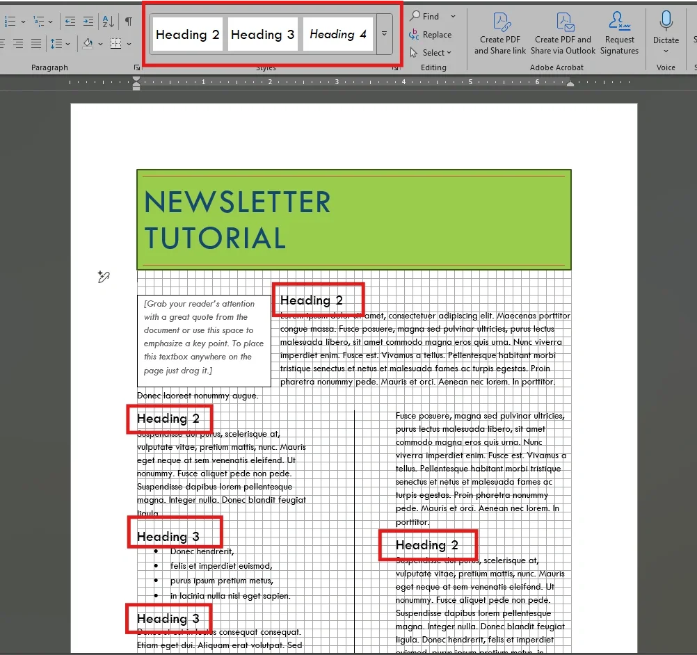Open the Borders dropdown arrow
The height and width of the screenshot is (655, 697).
click(129, 44)
